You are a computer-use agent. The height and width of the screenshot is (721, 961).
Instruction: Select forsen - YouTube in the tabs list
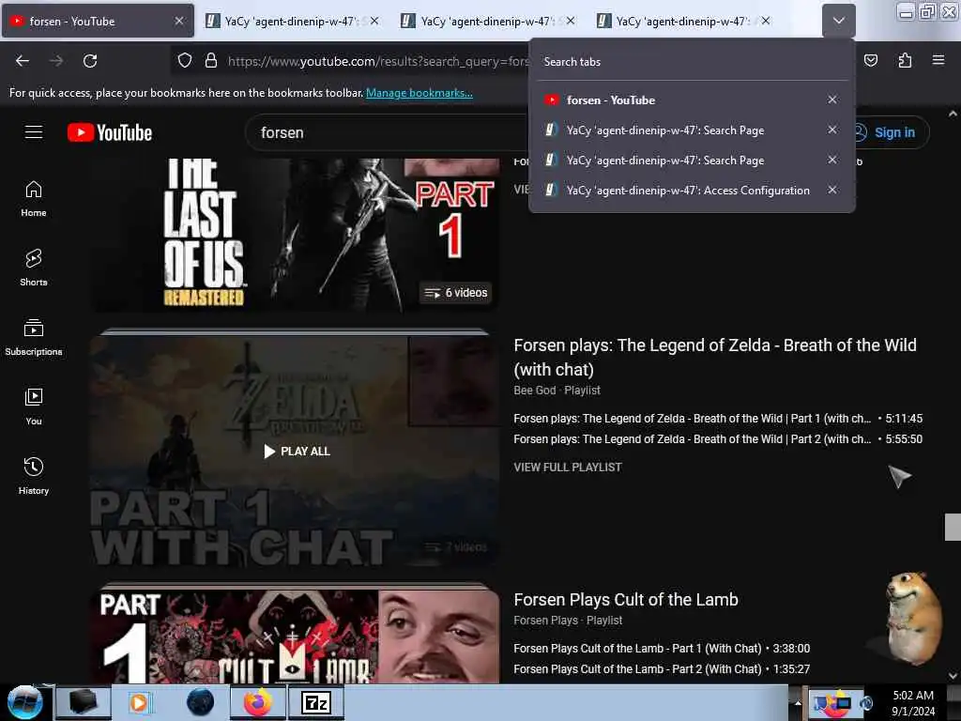680,100
